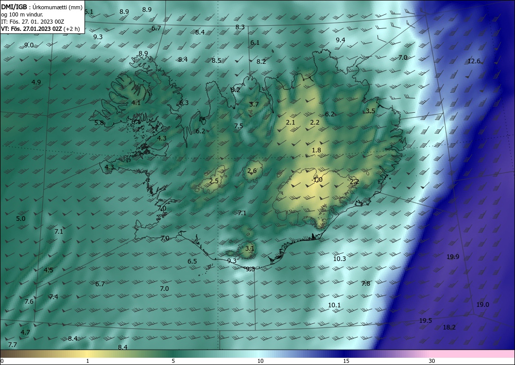The width and height of the screenshot is (515, 365).
Task: Click the 9.4 value on the map
Action: (340, 40)
